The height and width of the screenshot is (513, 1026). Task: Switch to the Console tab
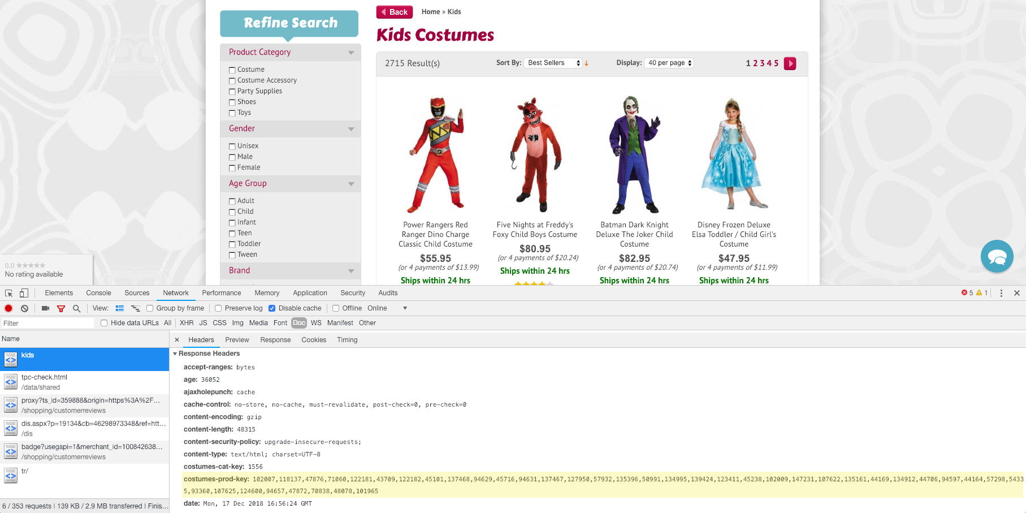tap(98, 293)
